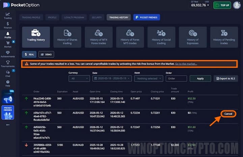Select the Trading history card
The width and height of the screenshot is (243, 157).
click(x=36, y=37)
